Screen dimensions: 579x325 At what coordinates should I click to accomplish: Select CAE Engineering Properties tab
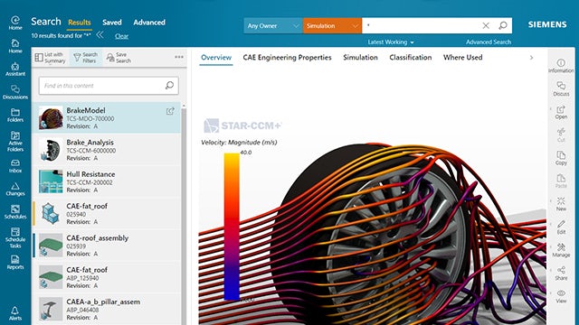point(287,58)
